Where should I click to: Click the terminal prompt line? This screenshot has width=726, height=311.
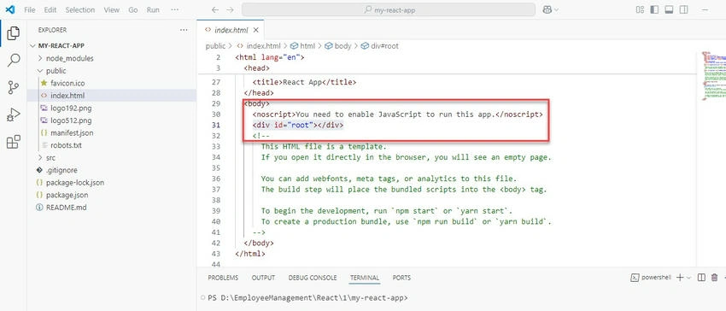point(307,297)
